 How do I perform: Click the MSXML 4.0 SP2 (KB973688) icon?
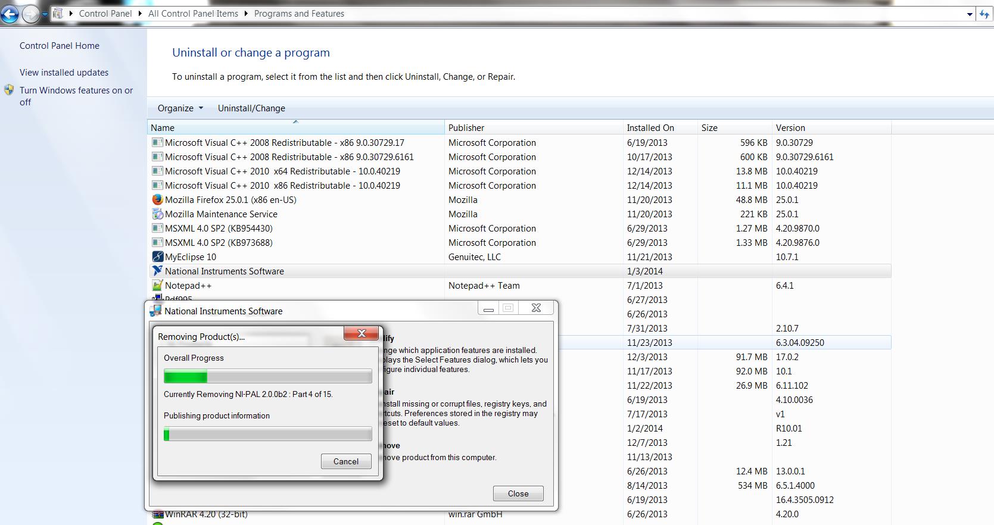[x=157, y=243]
